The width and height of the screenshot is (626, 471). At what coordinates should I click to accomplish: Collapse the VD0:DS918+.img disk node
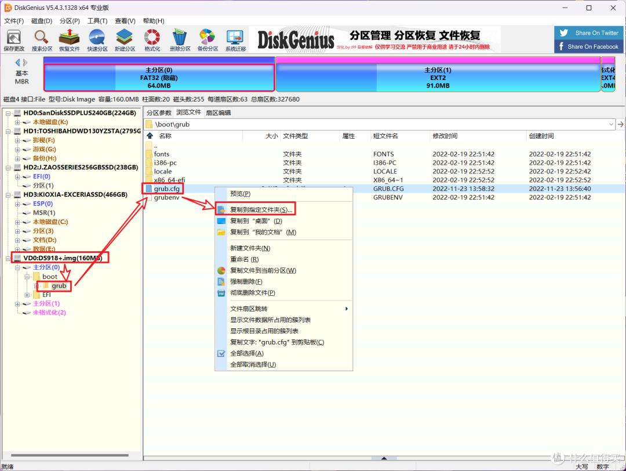[9, 258]
